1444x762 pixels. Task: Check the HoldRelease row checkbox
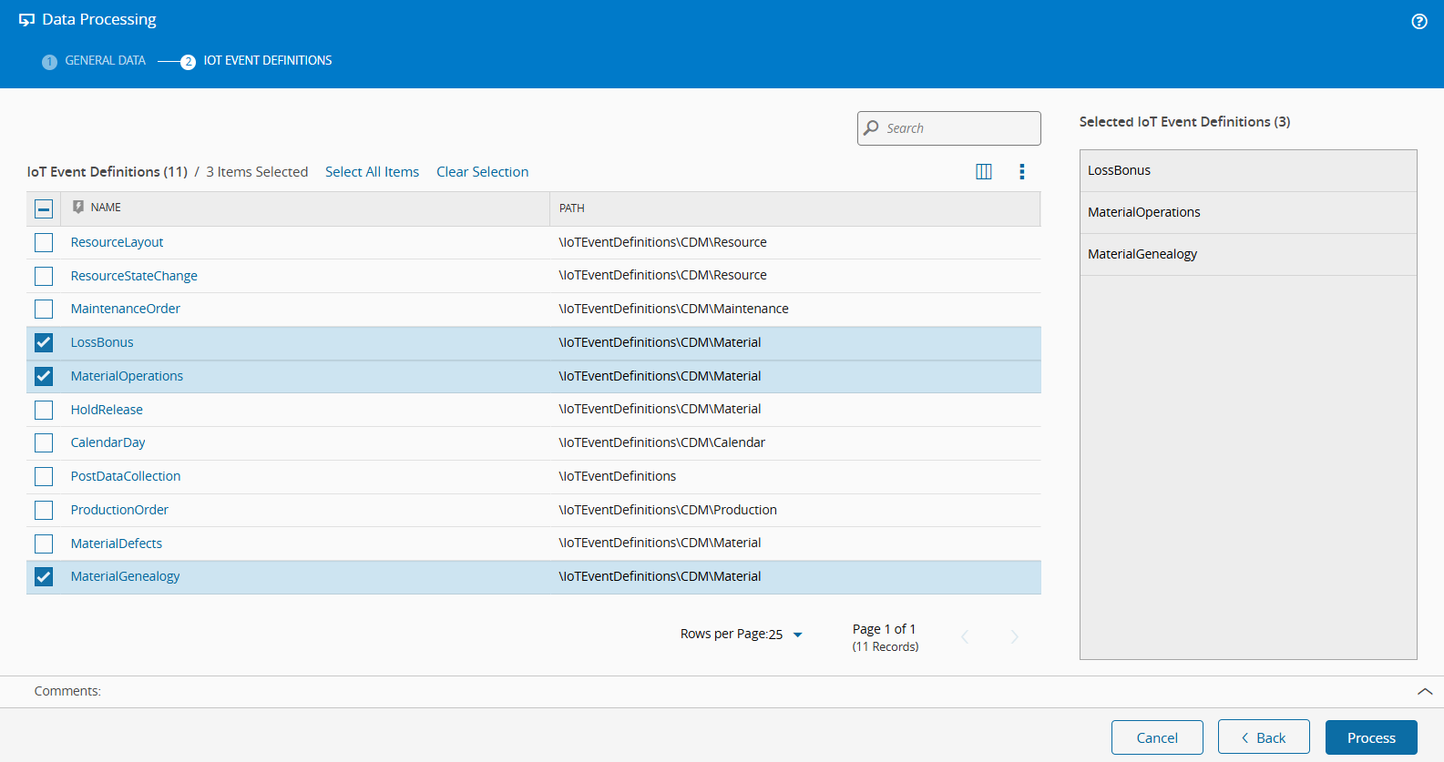44,411
